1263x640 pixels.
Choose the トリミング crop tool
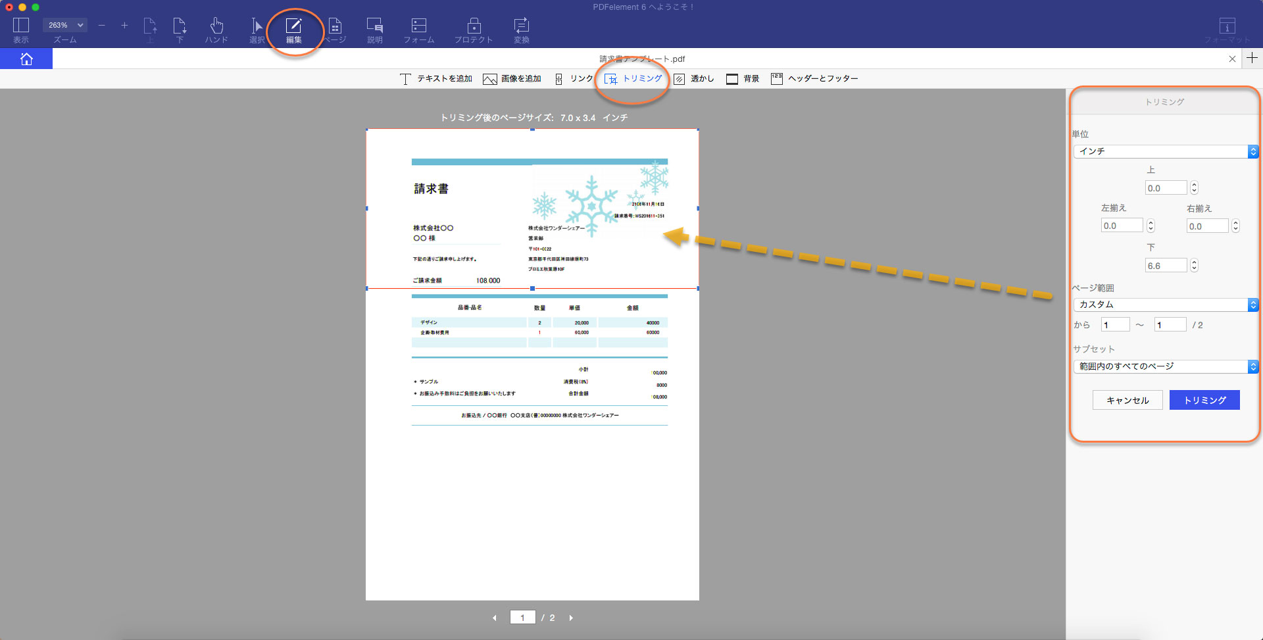(x=633, y=79)
